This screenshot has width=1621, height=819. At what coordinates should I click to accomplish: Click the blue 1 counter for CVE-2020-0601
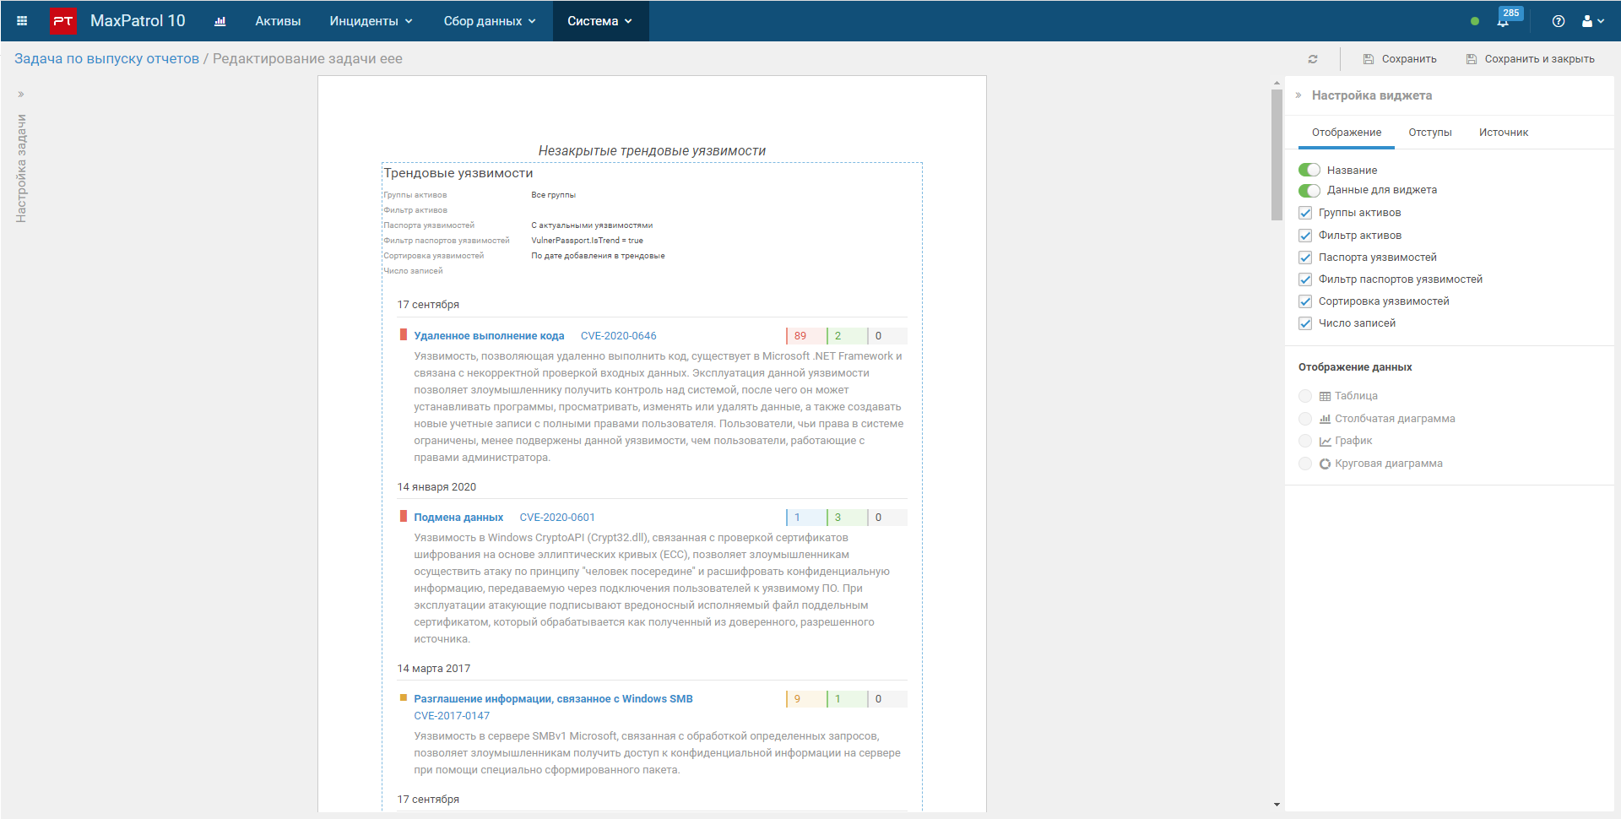click(805, 518)
